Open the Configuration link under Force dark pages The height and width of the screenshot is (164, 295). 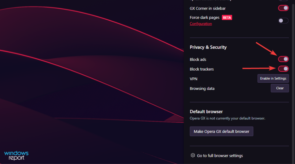[x=201, y=24]
